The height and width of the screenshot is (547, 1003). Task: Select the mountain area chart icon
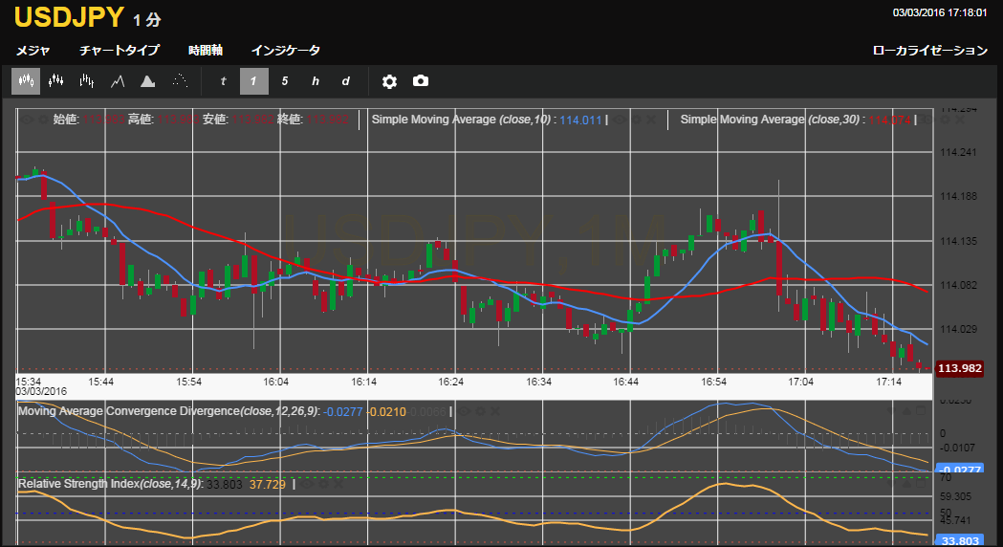coord(148,81)
